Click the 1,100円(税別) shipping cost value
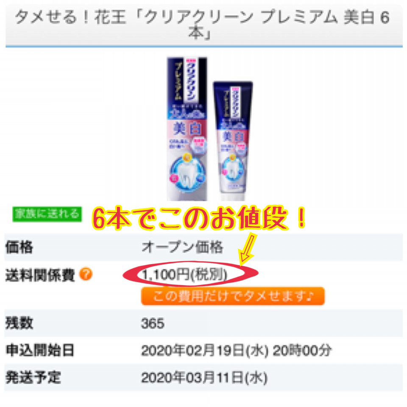 coord(184,274)
